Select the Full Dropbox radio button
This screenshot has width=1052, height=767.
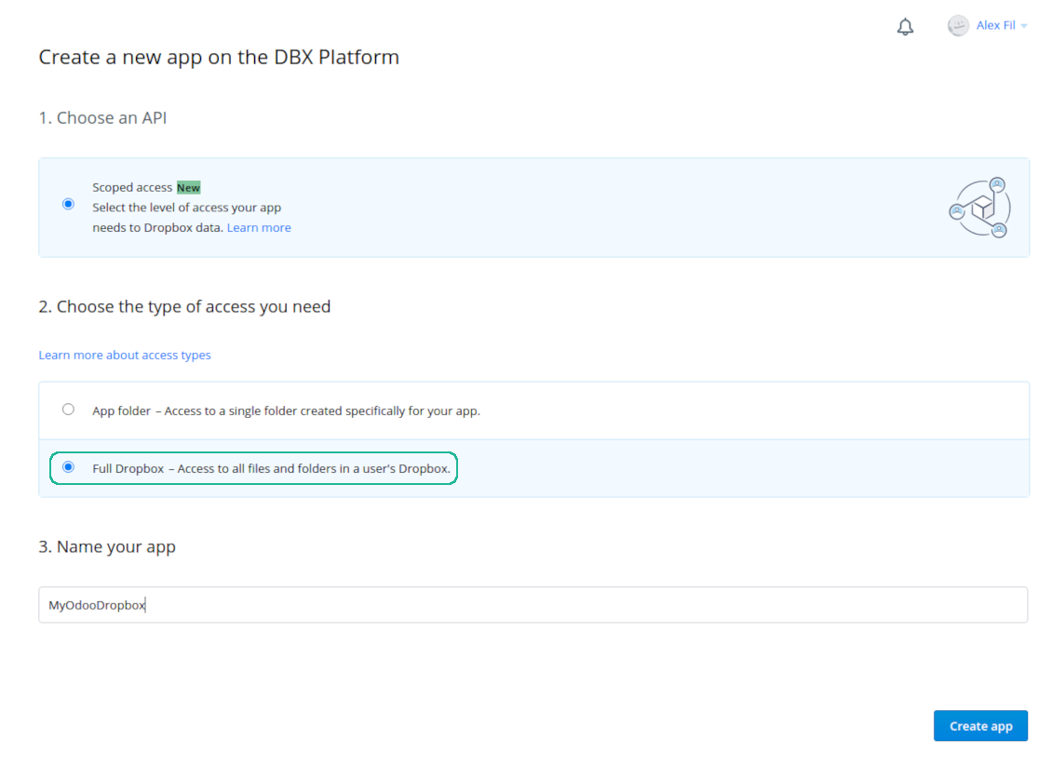68,467
